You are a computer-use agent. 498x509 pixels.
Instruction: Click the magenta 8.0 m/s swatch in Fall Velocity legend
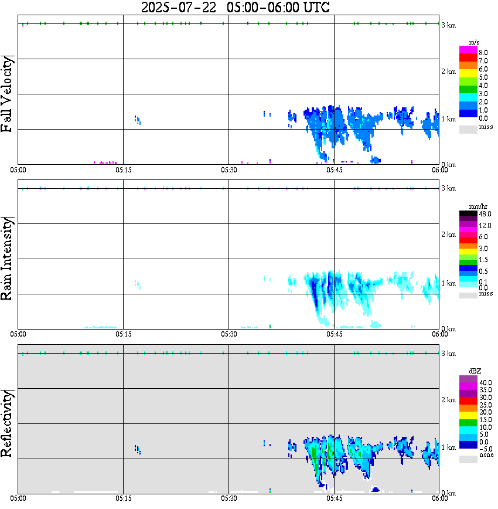468,49
